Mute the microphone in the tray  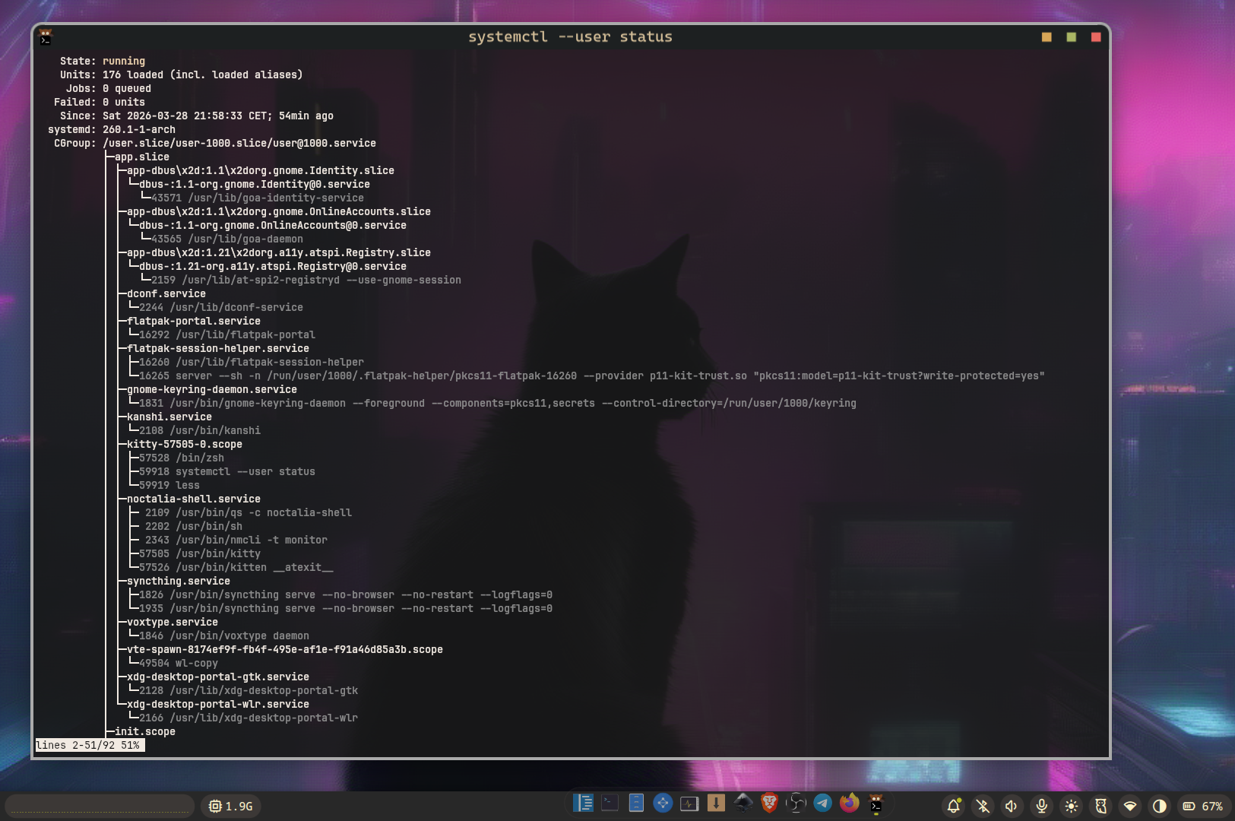tap(1042, 807)
